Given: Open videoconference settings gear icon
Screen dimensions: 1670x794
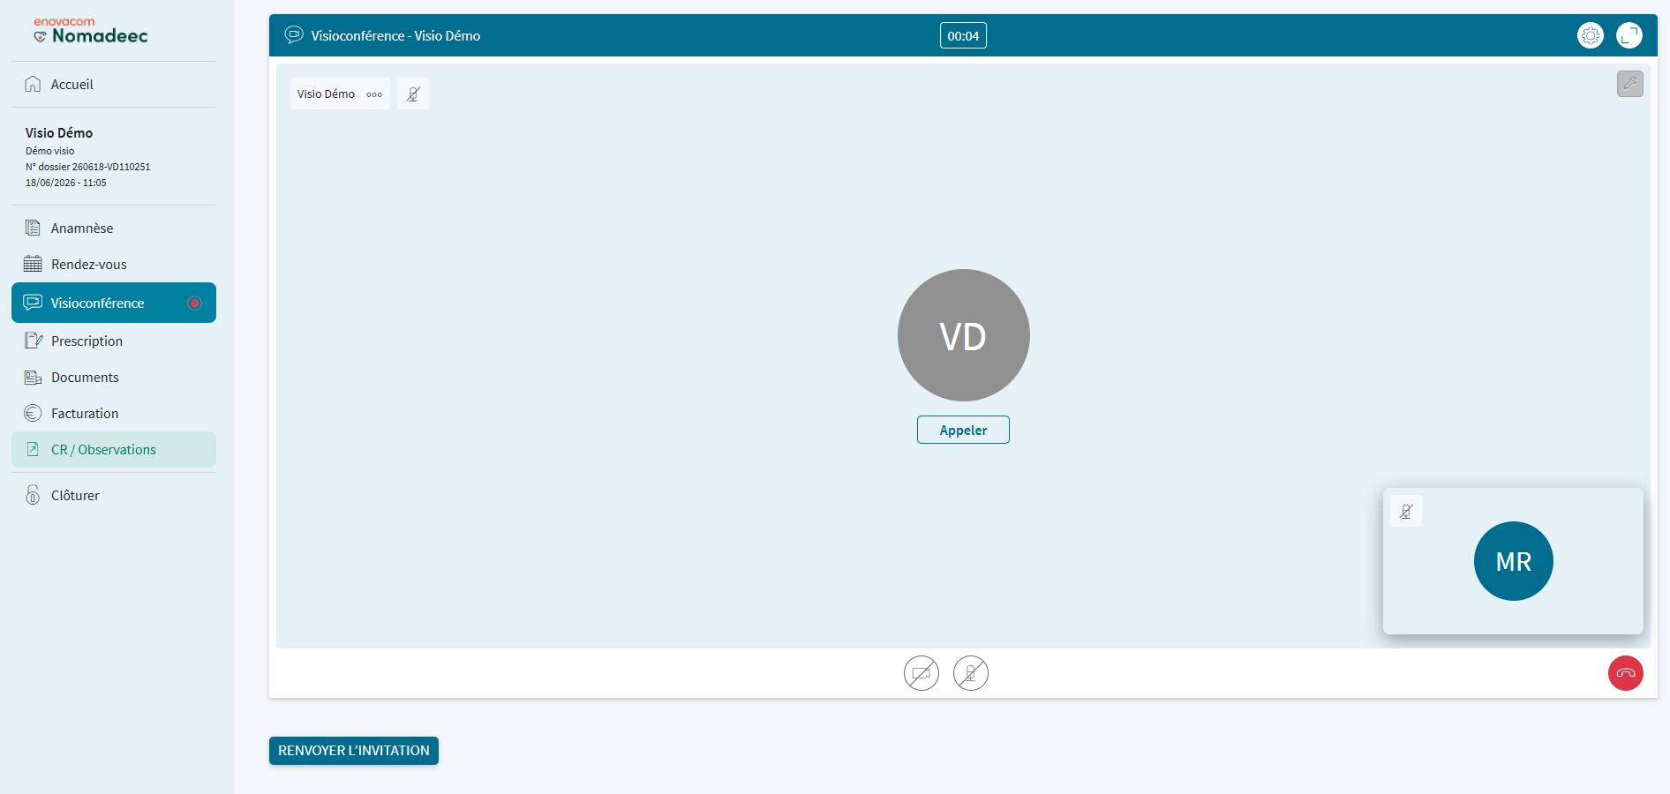Looking at the screenshot, I should click(1591, 35).
